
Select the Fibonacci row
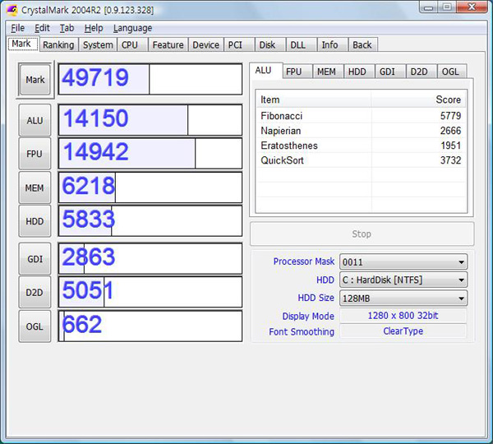(361, 116)
